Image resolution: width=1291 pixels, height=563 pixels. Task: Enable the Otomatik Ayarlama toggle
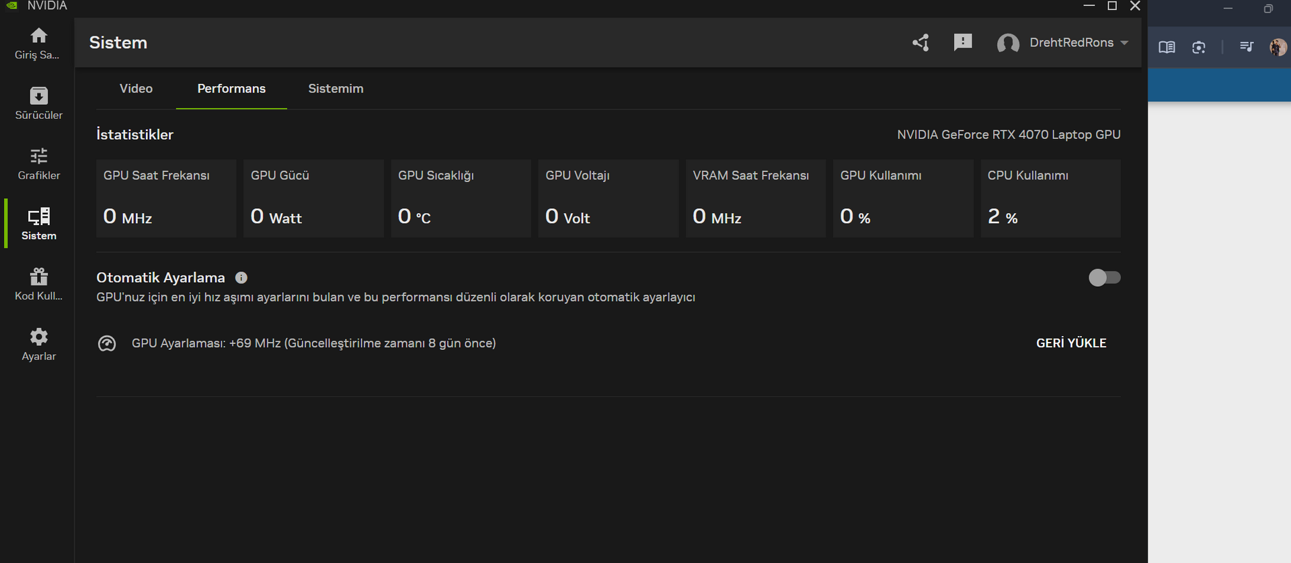[1105, 277]
